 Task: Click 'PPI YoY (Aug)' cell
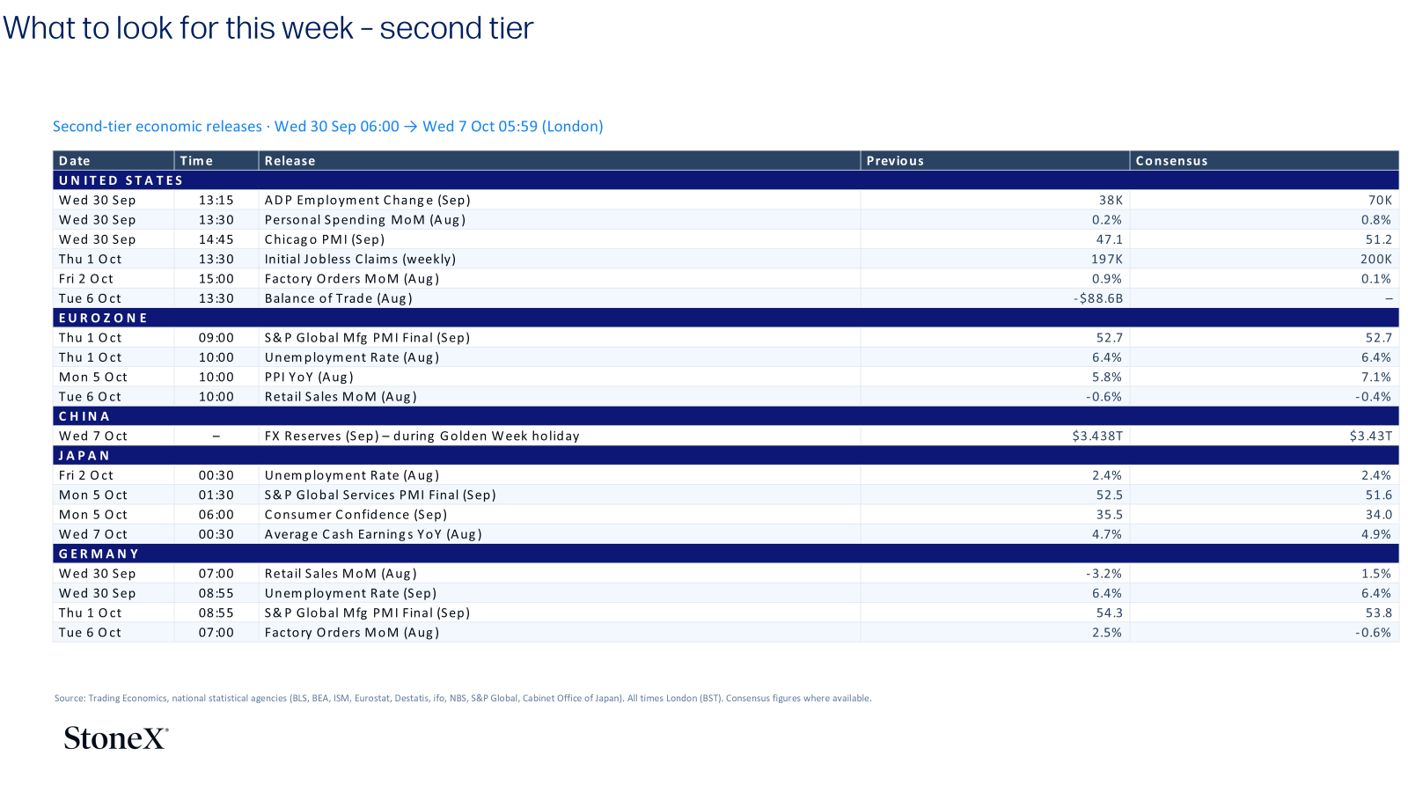coord(560,377)
